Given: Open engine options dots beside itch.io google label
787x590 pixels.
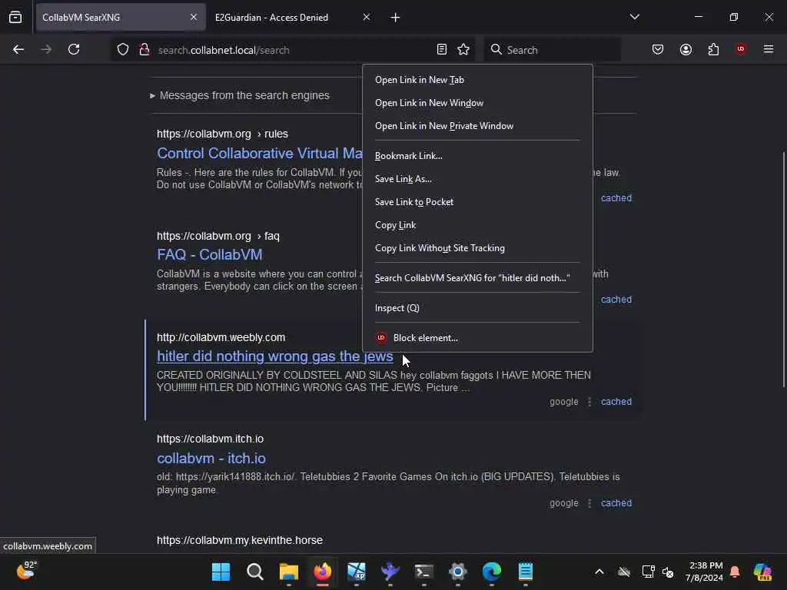Looking at the screenshot, I should tap(589, 503).
